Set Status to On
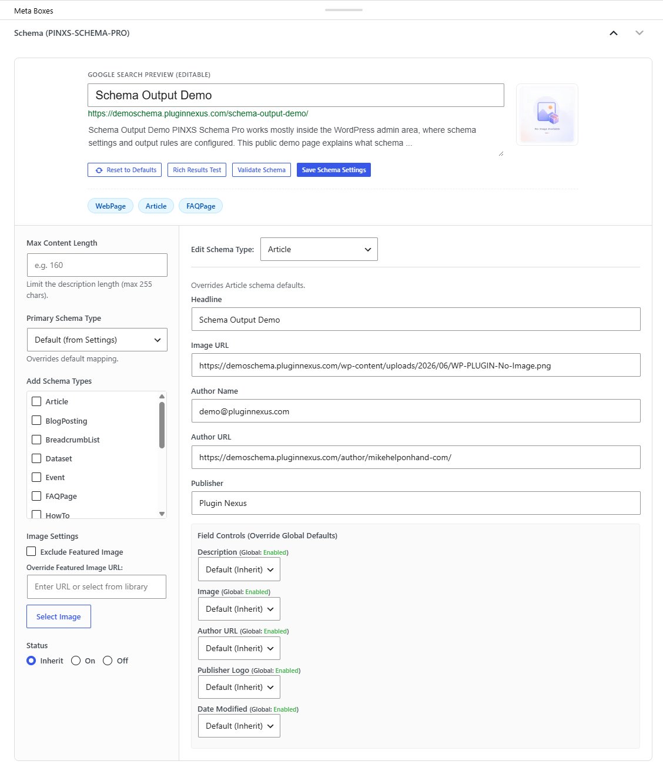 click(x=76, y=661)
